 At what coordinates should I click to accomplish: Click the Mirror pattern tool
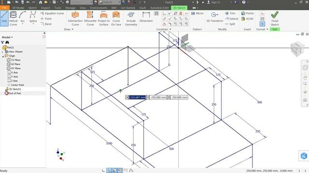tap(197, 13)
